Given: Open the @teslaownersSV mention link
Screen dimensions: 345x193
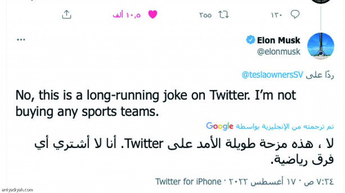Looking at the screenshot, I should point(272,75).
